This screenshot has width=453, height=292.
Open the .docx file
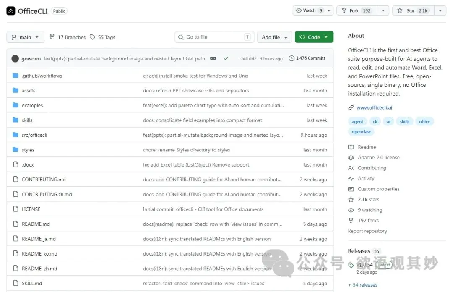(x=28, y=165)
